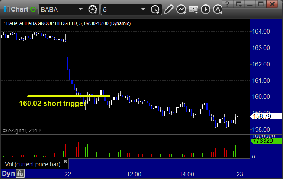Screen dimensions: 283x179
Task: Click the 163.00 price axis label
Action: (261, 48)
